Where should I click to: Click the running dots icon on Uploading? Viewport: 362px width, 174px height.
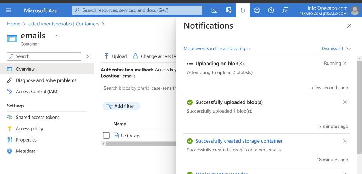point(190,64)
